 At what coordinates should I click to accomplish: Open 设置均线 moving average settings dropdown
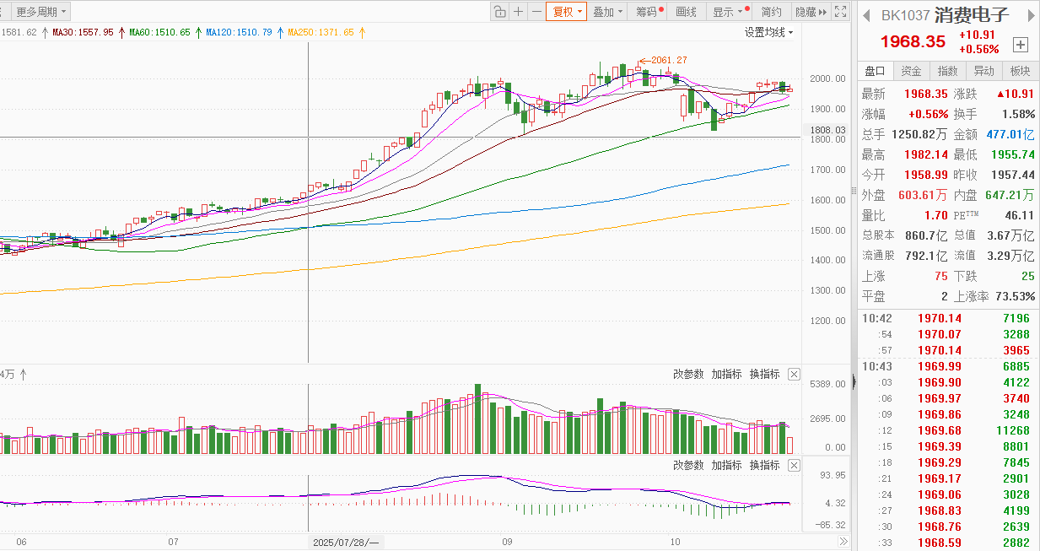pyautogui.click(x=768, y=32)
